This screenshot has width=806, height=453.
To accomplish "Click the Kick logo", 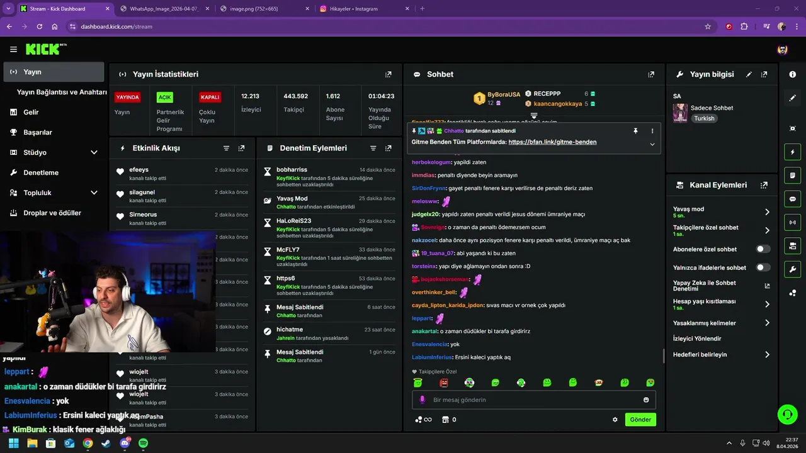I will pos(45,49).
